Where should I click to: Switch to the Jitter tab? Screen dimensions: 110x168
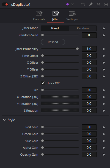point(56,16)
